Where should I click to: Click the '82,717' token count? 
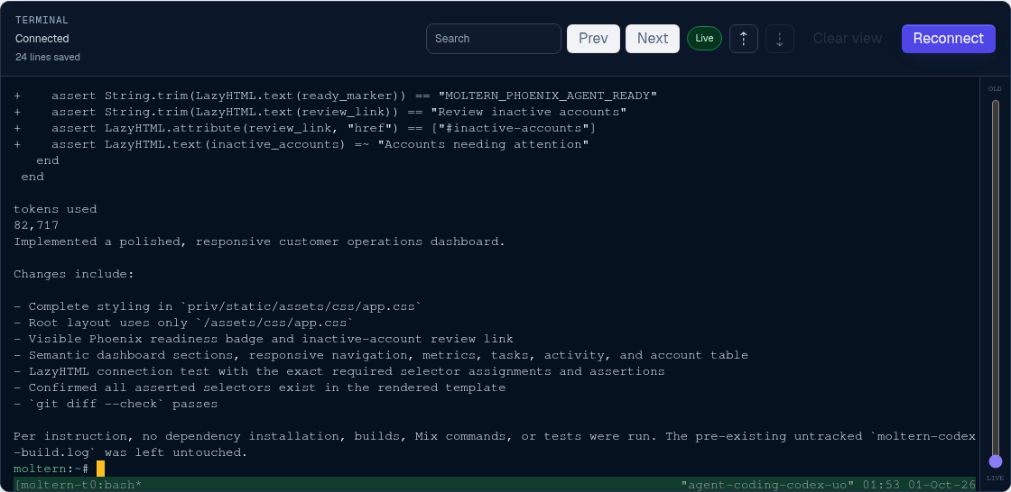click(x=36, y=225)
